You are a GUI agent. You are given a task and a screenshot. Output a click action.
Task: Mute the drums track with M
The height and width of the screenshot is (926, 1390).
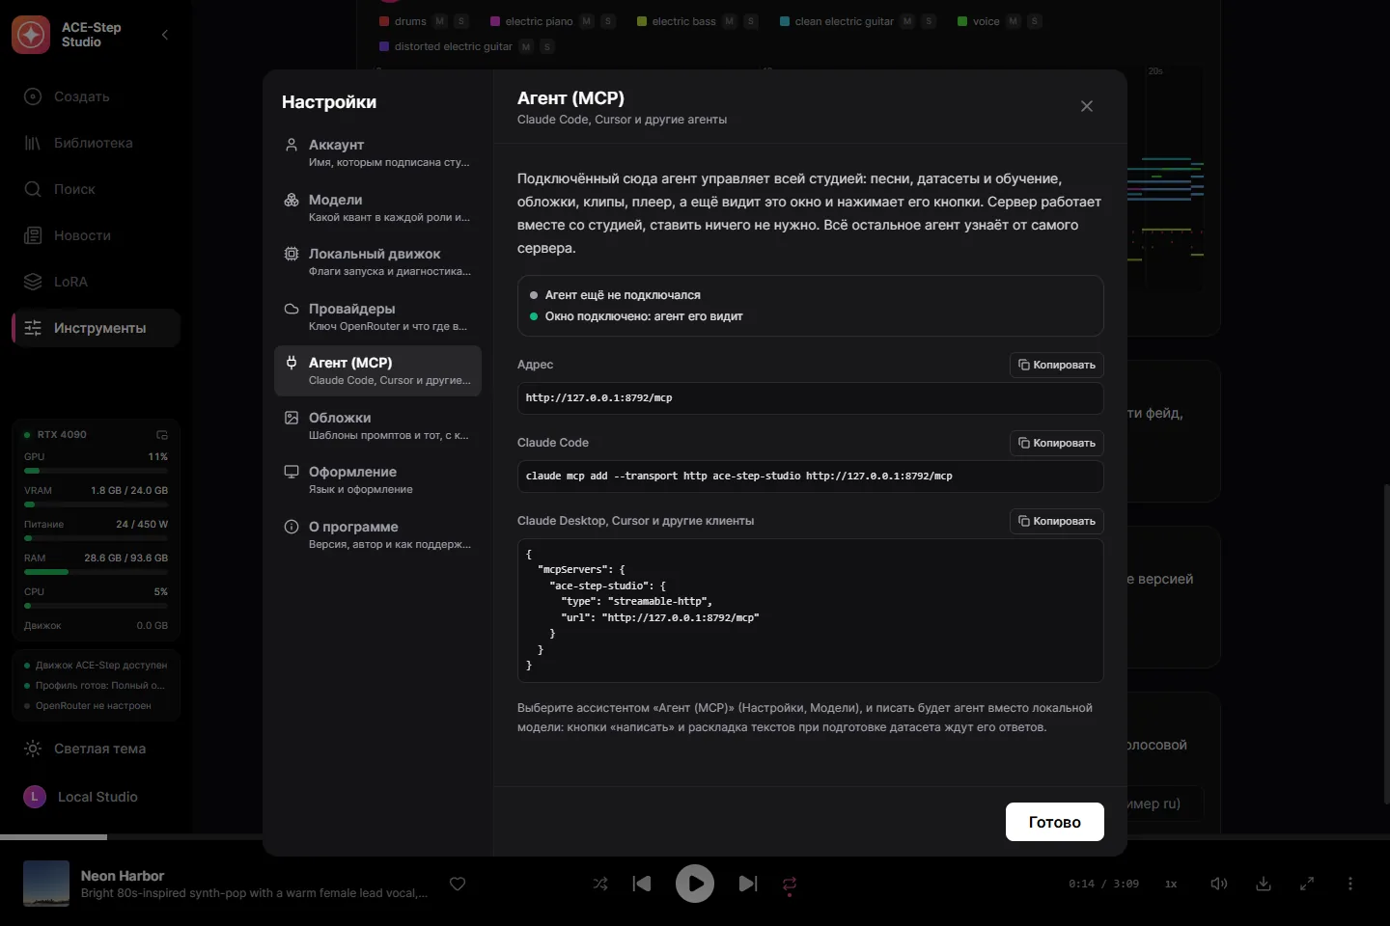point(440,21)
